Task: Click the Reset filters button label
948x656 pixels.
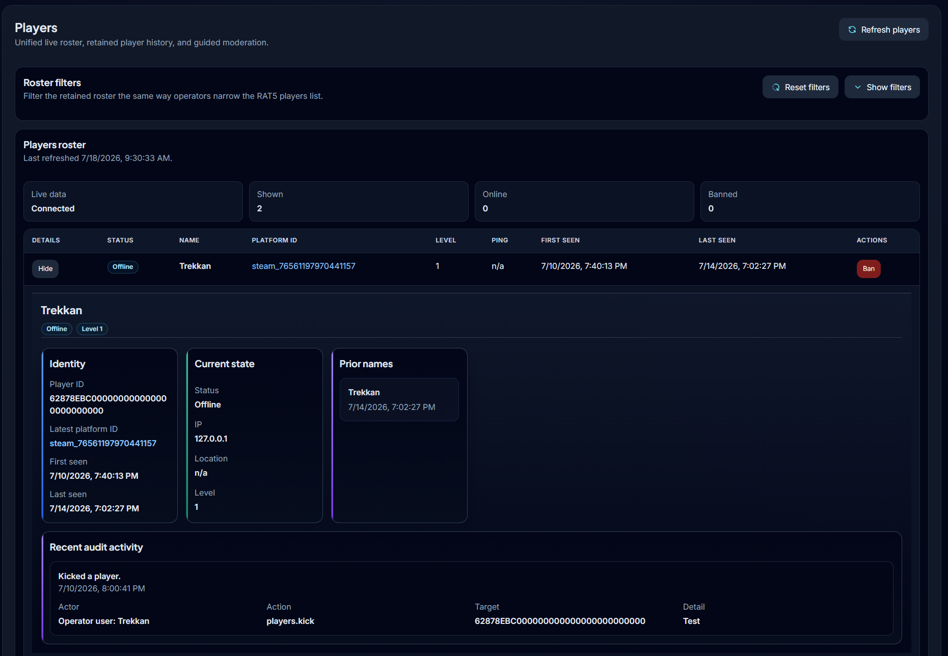Action: pos(807,87)
